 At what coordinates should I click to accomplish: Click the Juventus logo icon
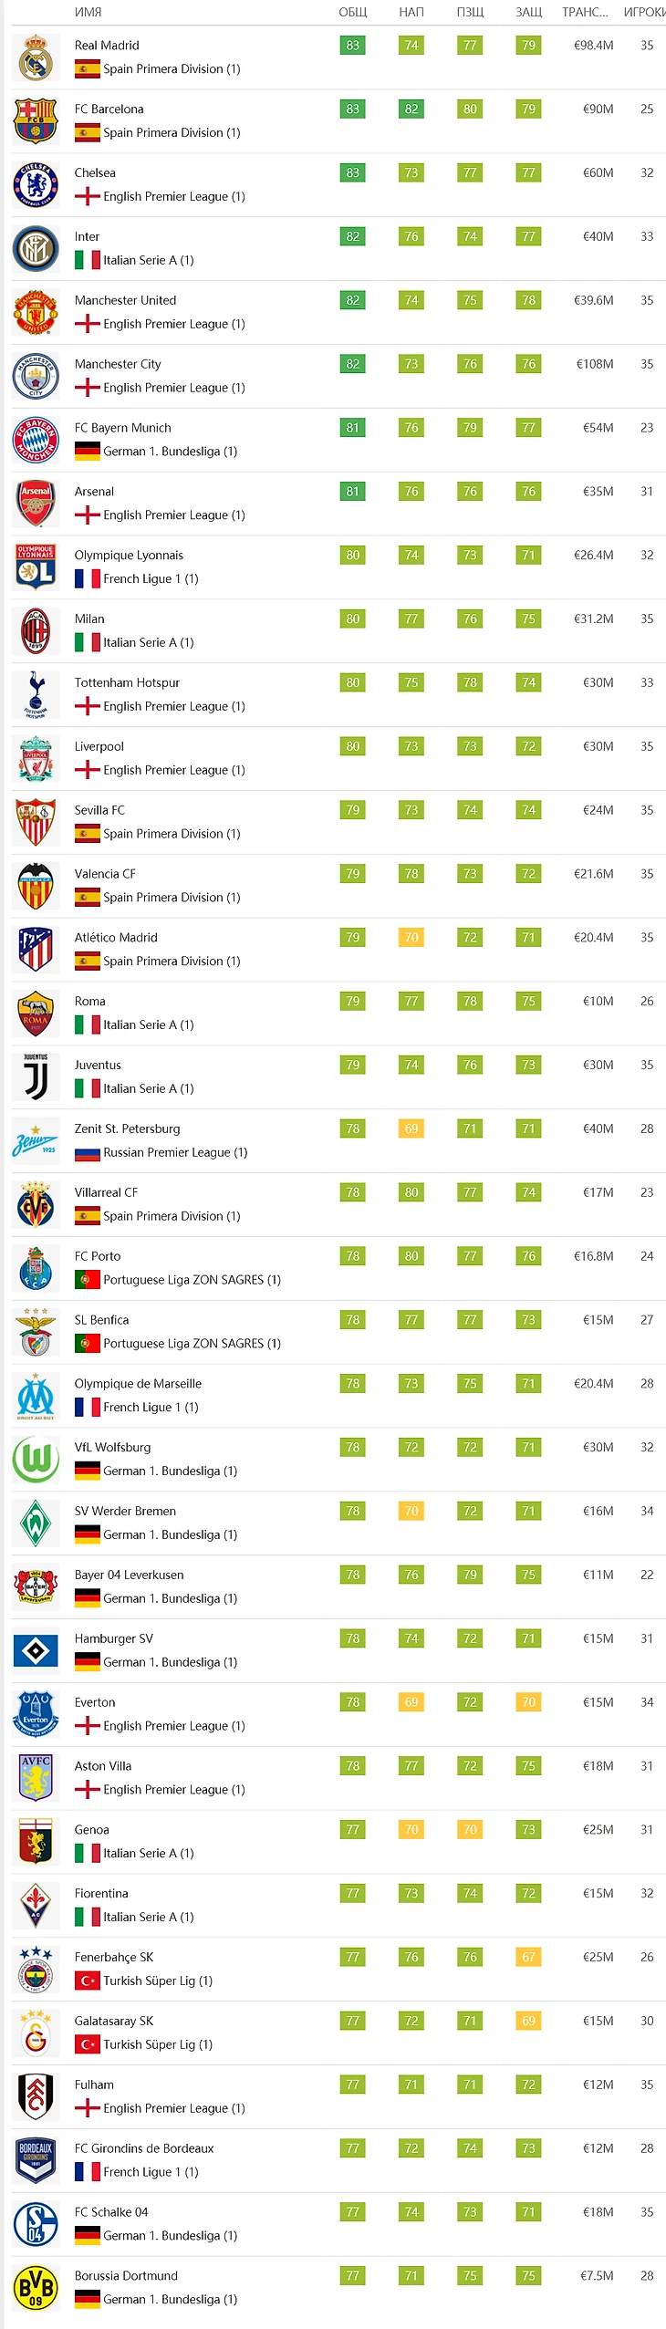(x=36, y=1077)
